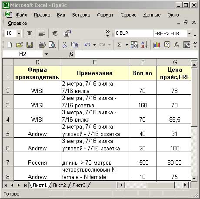Open the Redo history dropdown arrow
Image resolution: width=200 pixels, height=199 pixels.
pyautogui.click(x=110, y=45)
